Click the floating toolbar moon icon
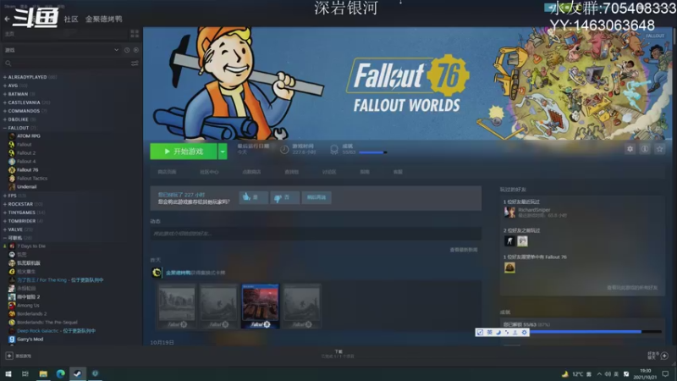 click(x=498, y=332)
